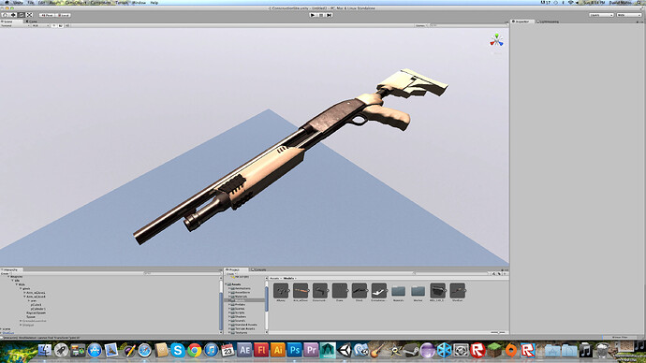Viewport: 646px width, 363px height.
Task: Toggle the Local/Global handle rotation
Action: (64, 15)
